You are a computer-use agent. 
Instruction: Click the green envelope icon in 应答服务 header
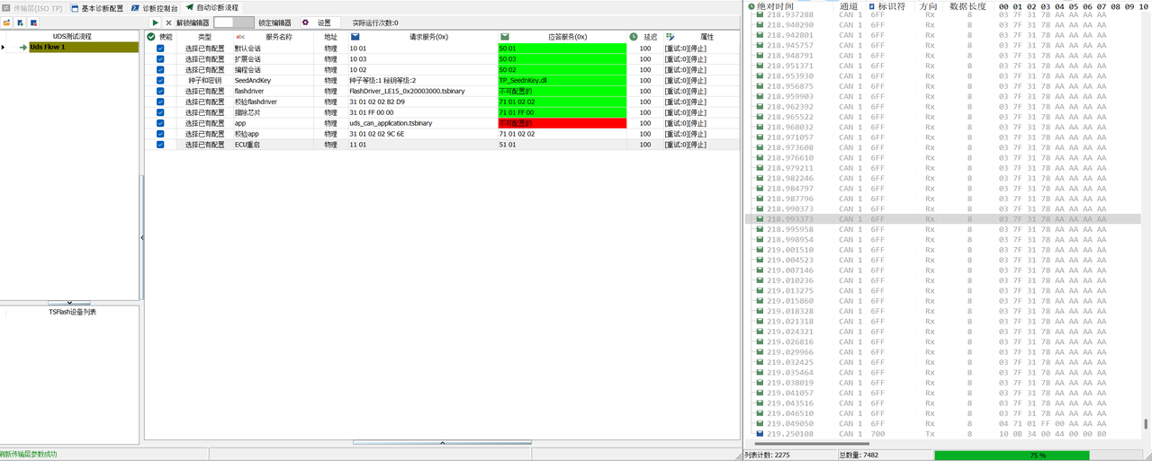click(x=505, y=37)
